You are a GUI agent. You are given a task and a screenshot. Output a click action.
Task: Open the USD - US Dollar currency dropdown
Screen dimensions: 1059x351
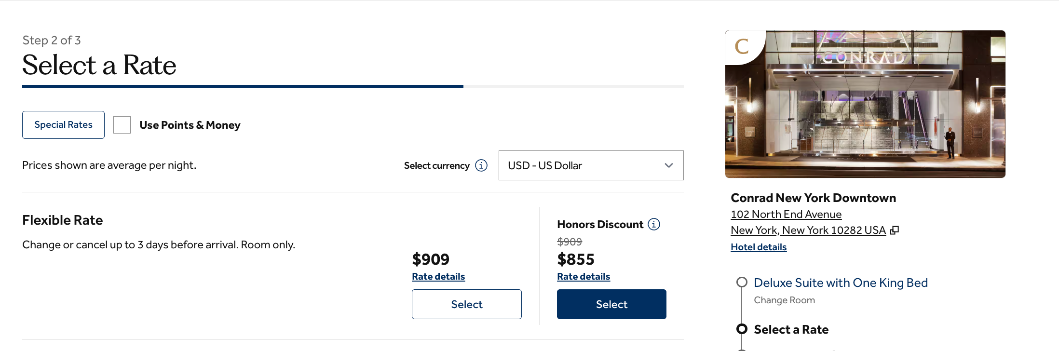[584, 165]
